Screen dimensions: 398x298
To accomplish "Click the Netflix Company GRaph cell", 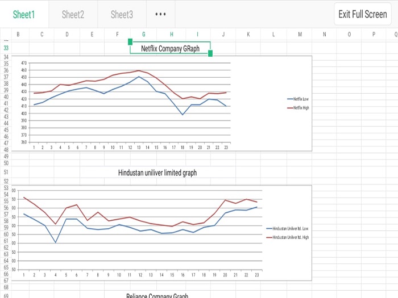I will 170,48.
